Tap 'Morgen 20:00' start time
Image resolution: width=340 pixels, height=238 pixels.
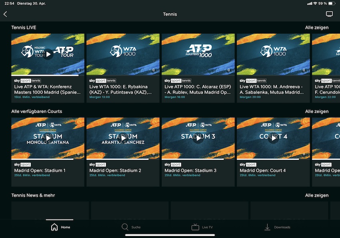click(x=250, y=97)
